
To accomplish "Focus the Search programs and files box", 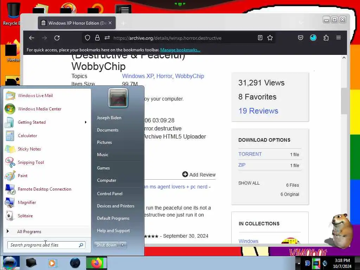I will coord(46,245).
